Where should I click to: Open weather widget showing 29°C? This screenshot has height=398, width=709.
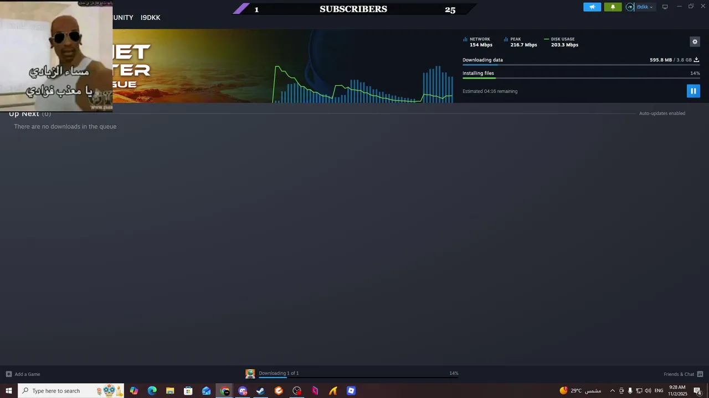tap(580, 391)
